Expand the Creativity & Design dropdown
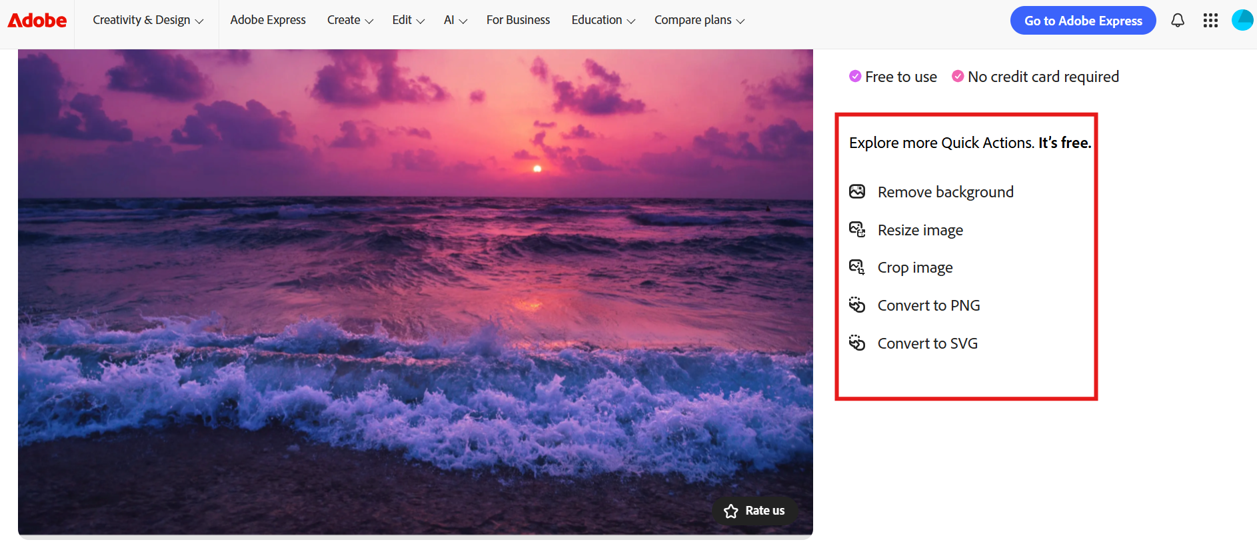The width and height of the screenshot is (1257, 542). tap(148, 21)
